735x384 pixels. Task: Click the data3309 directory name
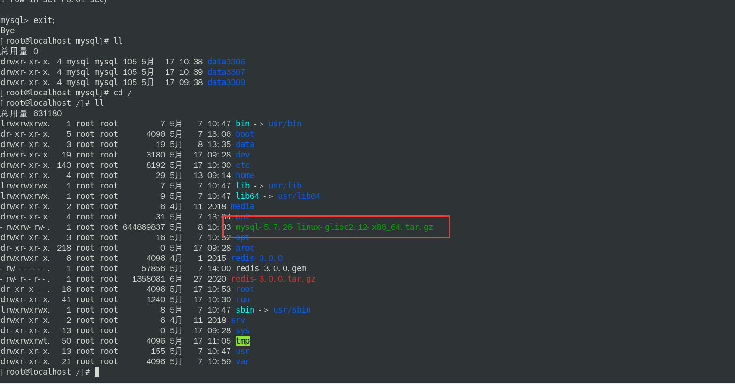click(x=226, y=82)
